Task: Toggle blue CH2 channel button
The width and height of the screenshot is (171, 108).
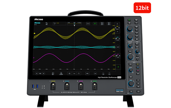Action: (138, 67)
